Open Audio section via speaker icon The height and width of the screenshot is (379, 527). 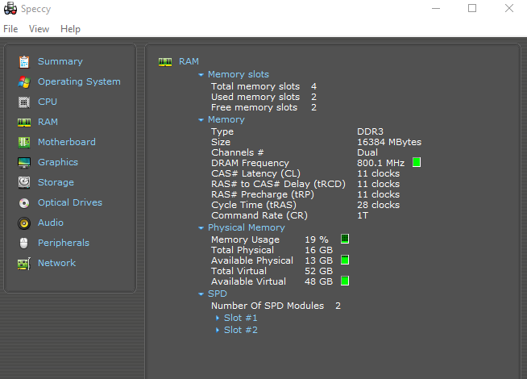24,223
